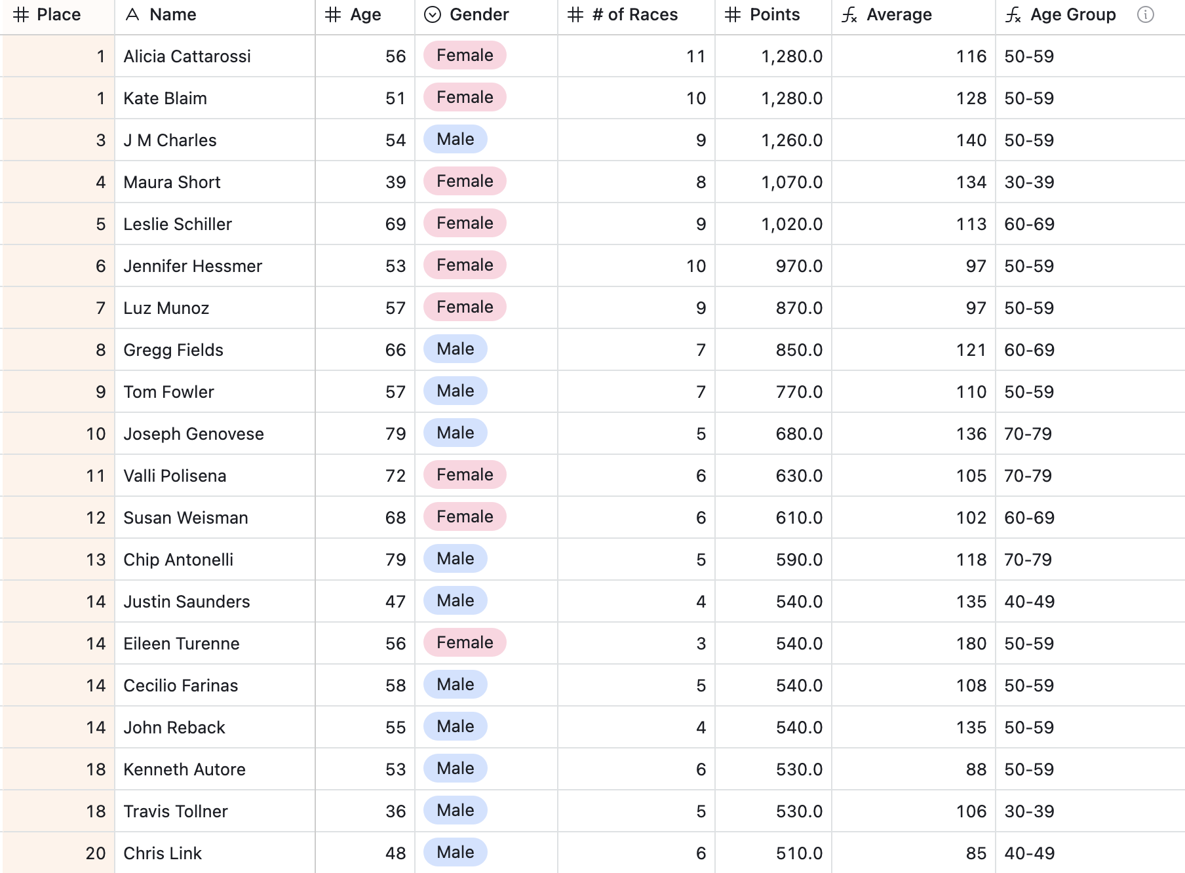
Task: Click the number icon beside # of Races
Action: pyautogui.click(x=575, y=14)
